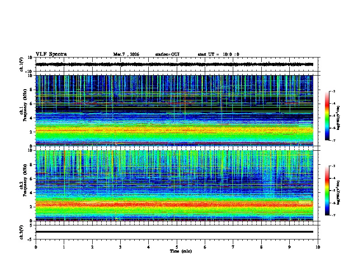358x277 pixels.
Task: Click the log(PSD) label beside ch.1 colorbar
Action: (x=338, y=118)
